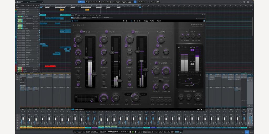Image resolution: width=269 pixels, height=134 pixels.
Task: Click the Copy button
Action: (146, 21)
